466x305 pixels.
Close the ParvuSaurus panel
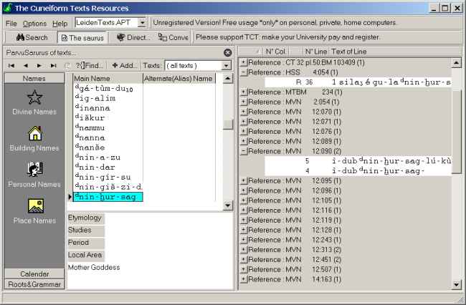pos(227,52)
